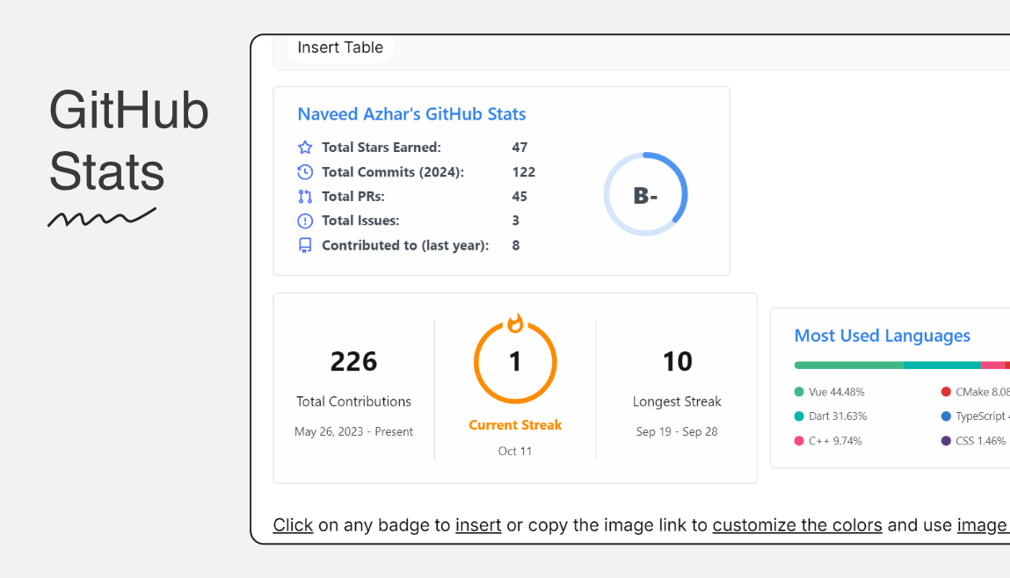Click the 'Total Contributions' label
Screen dimensions: 1010x578
353,401
